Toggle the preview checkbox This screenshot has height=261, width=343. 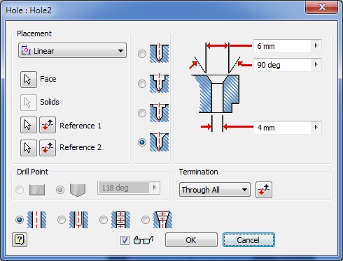coord(125,240)
